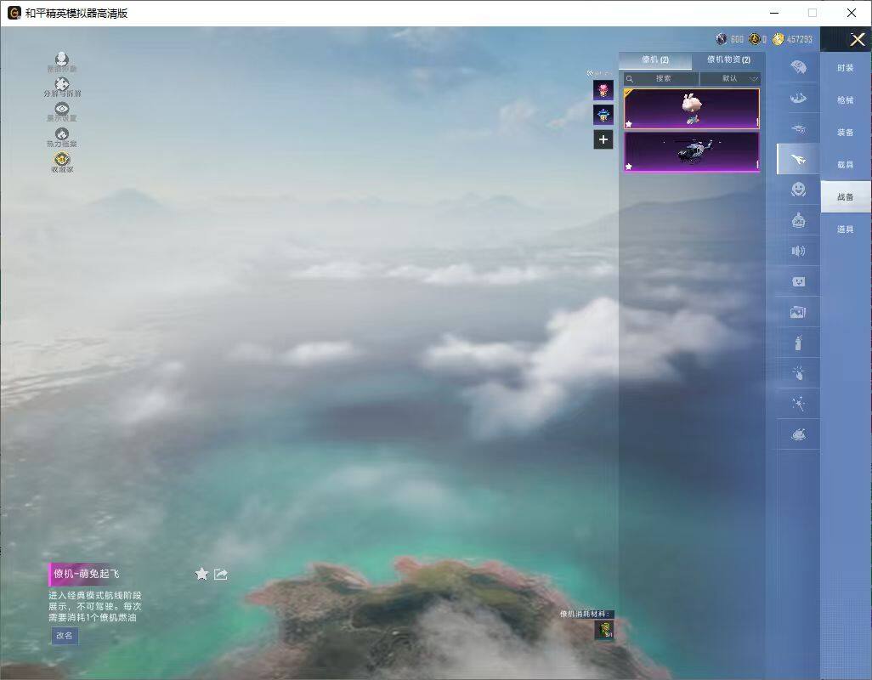Toggle the star on helicopter card
Screen dimensions: 872x680
[629, 167]
